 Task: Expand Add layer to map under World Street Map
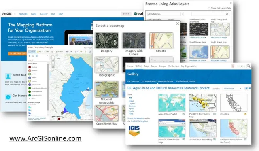(x=219, y=60)
